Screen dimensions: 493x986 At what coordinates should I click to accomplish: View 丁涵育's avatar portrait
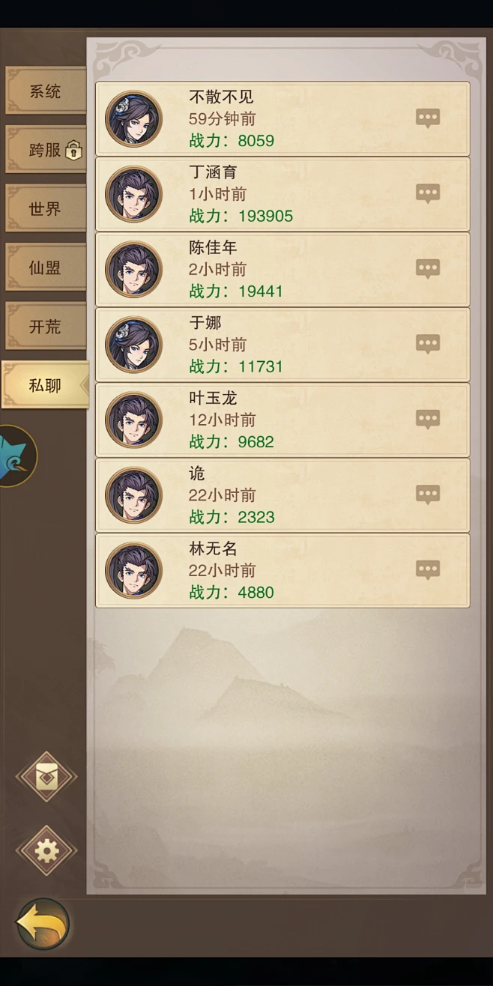133,194
